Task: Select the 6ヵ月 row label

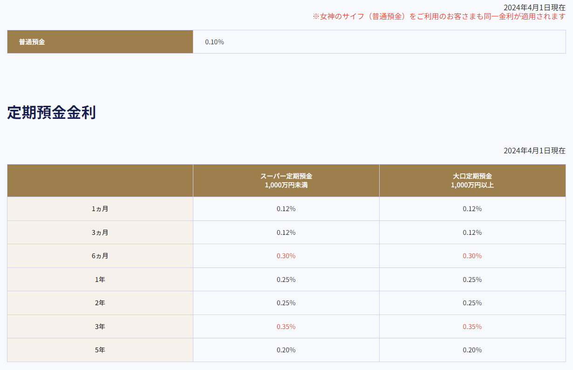Action: tap(100, 256)
